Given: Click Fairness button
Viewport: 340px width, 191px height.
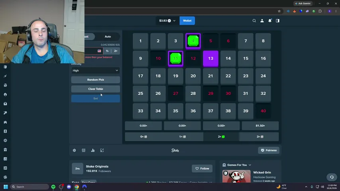Looking at the screenshot, I should [269, 150].
